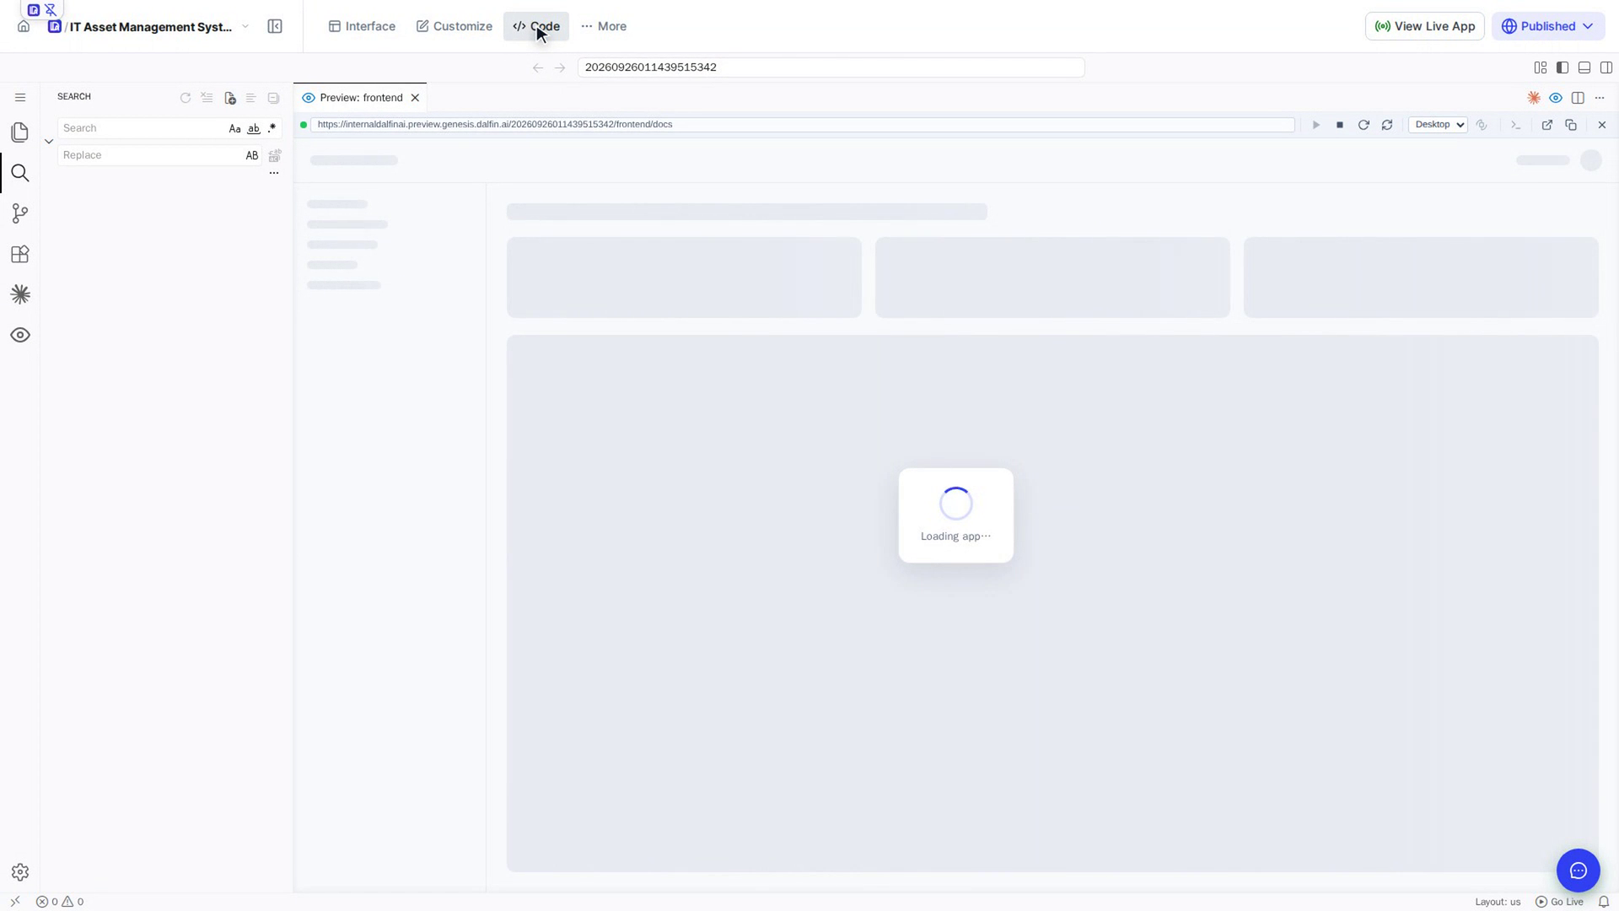Toggle Match Whole Word in search box
The height and width of the screenshot is (911, 1619).
pos(253,128)
